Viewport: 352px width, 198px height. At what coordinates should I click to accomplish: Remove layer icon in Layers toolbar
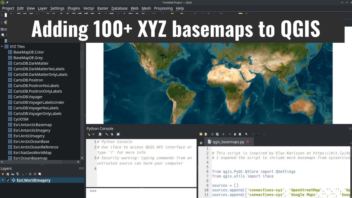pyautogui.click(x=40, y=174)
